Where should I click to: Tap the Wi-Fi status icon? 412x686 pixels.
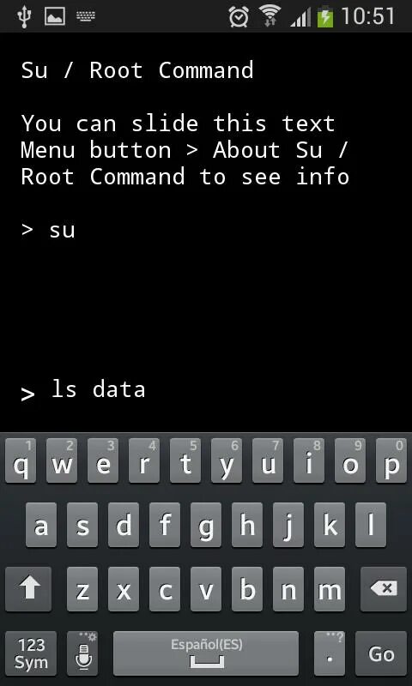tap(270, 16)
